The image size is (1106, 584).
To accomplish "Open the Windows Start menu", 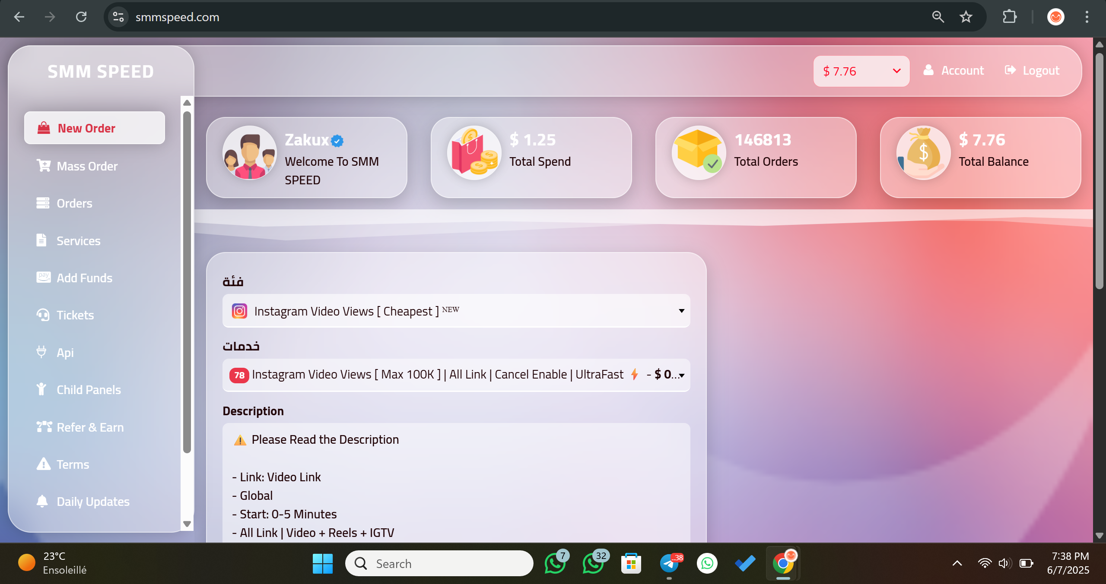I will click(322, 563).
